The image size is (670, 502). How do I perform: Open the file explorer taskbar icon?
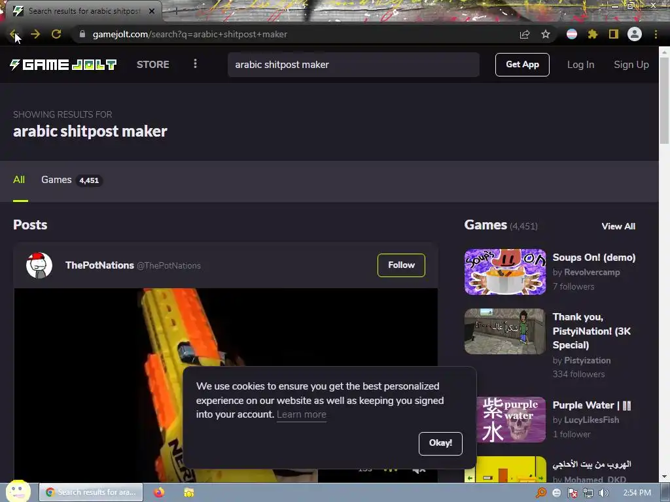coord(188,492)
